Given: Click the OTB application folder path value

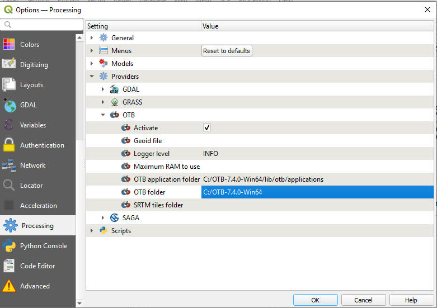Looking at the screenshot, I should tap(263, 179).
